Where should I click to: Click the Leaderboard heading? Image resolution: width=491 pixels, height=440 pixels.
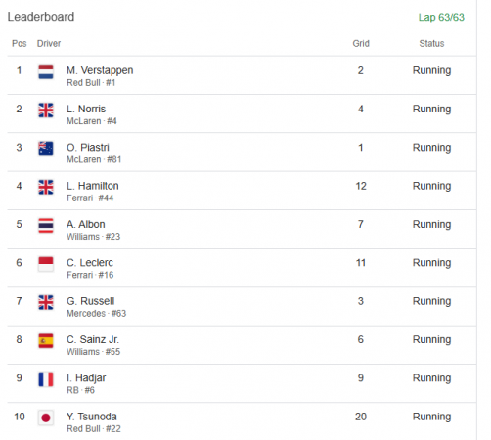point(41,17)
